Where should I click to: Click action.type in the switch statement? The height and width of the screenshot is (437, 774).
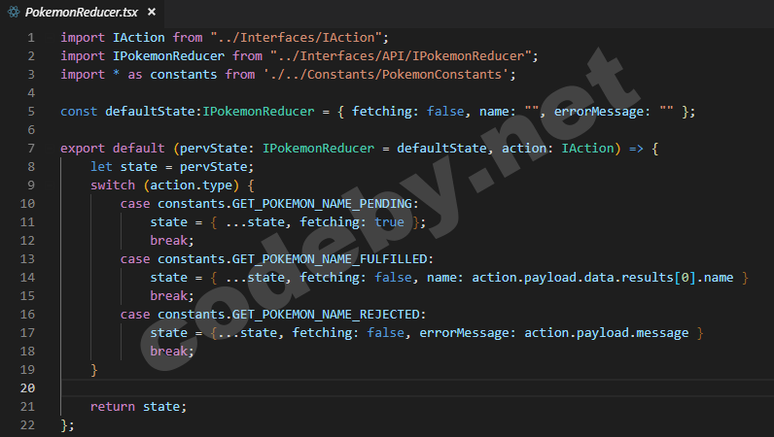pyautogui.click(x=191, y=185)
